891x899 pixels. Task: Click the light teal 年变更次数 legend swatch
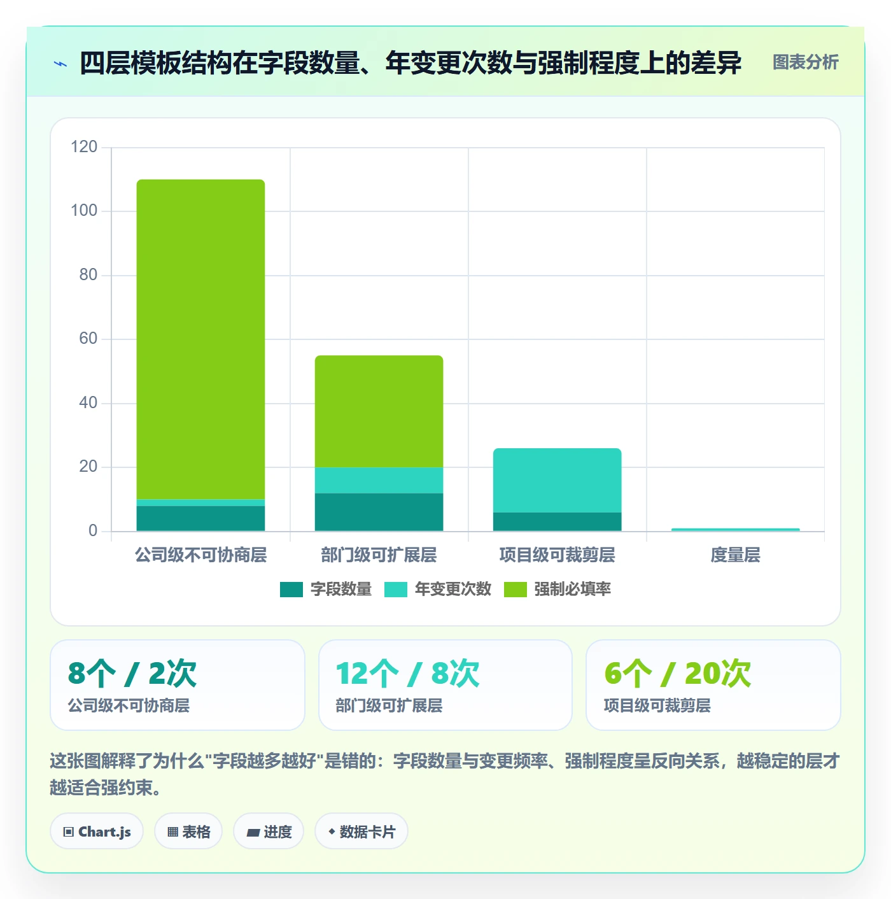[396, 590]
